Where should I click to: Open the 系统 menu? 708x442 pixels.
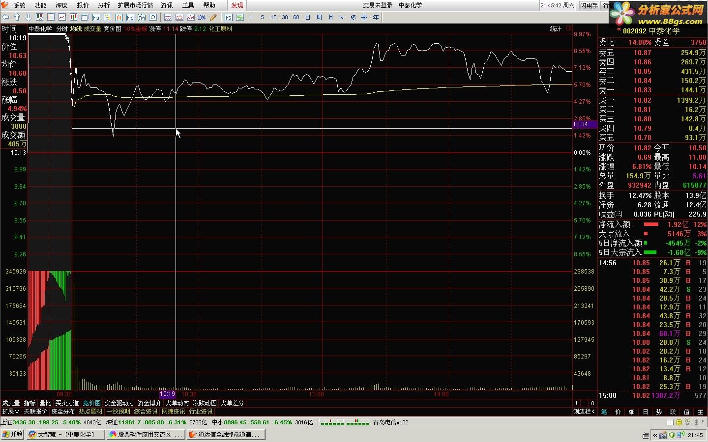tap(20, 5)
